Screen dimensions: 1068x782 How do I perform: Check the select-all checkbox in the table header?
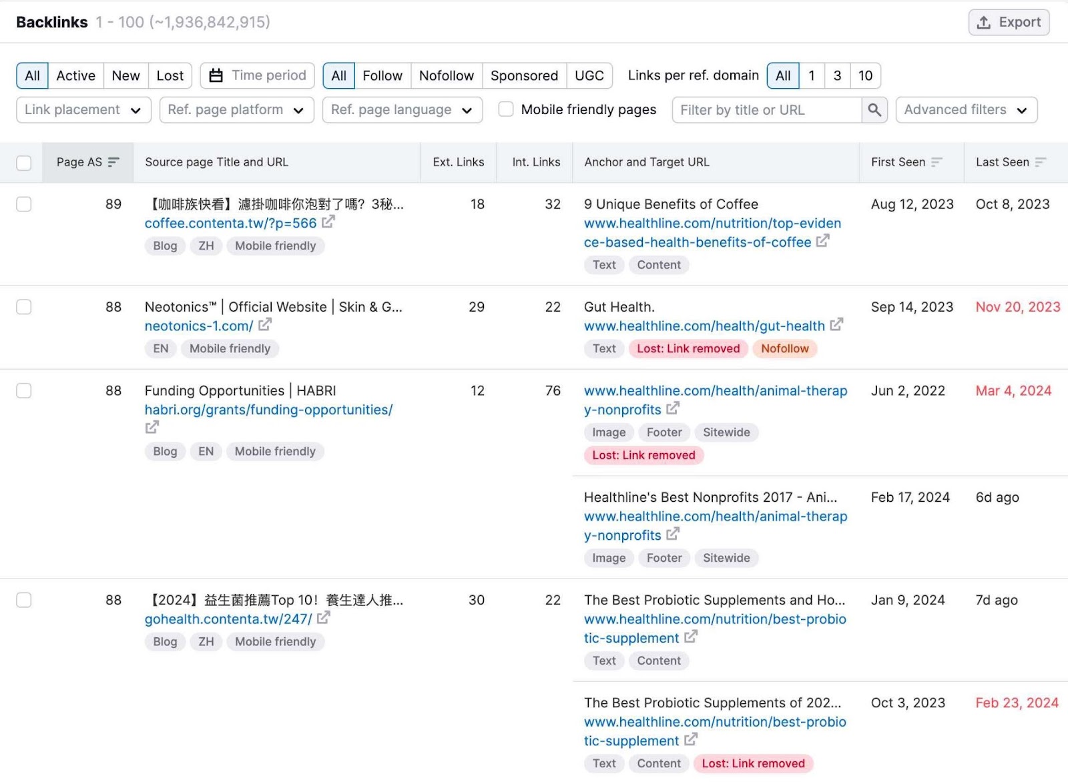[x=24, y=162]
